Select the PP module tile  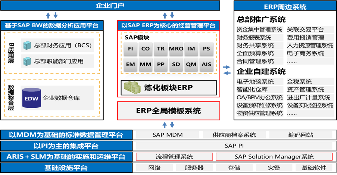[x=161, y=64]
